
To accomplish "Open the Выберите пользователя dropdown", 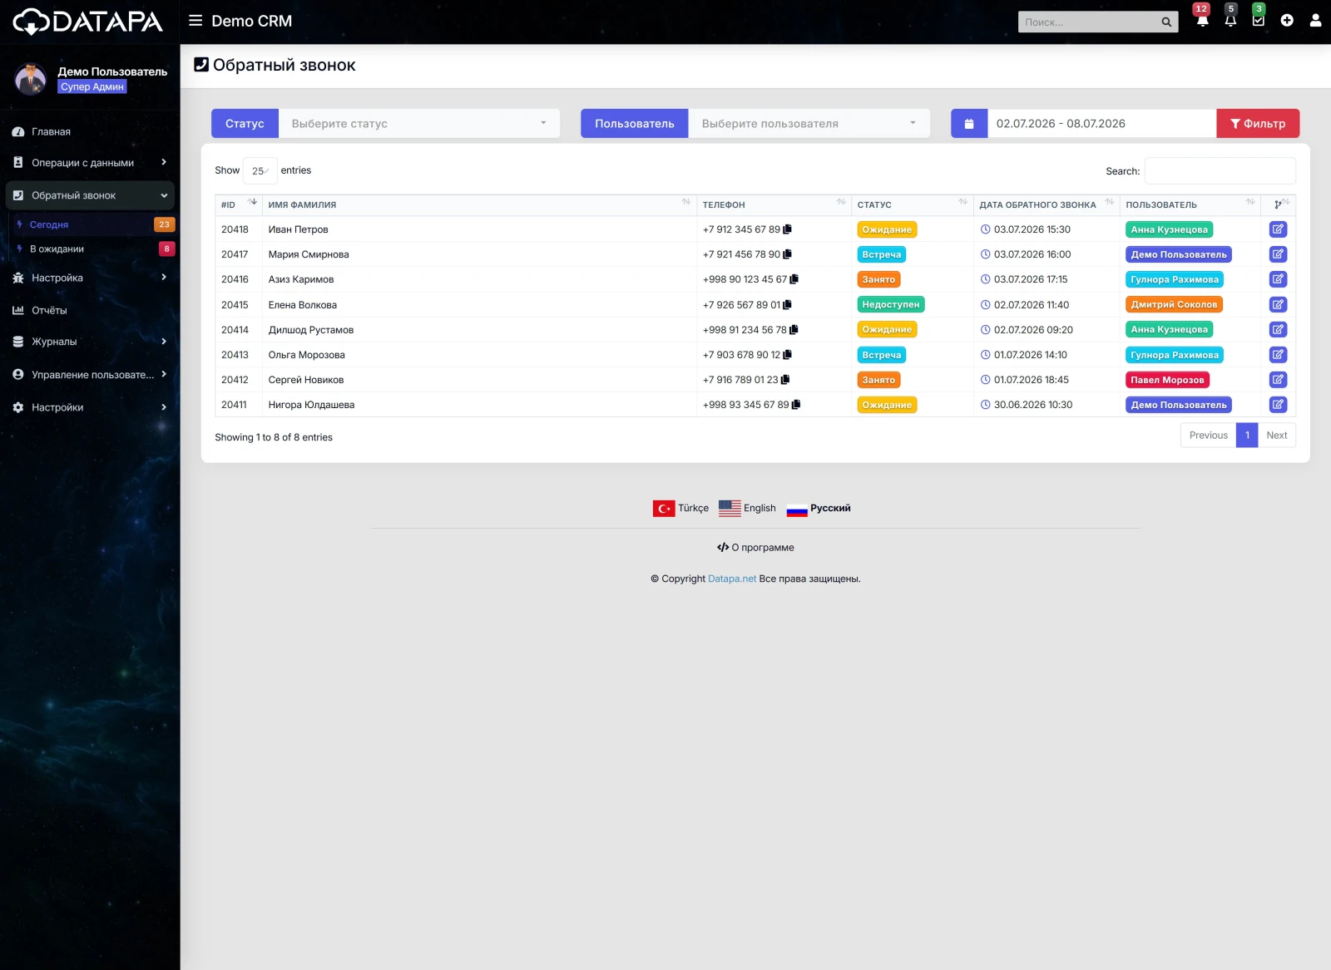I will coord(809,124).
